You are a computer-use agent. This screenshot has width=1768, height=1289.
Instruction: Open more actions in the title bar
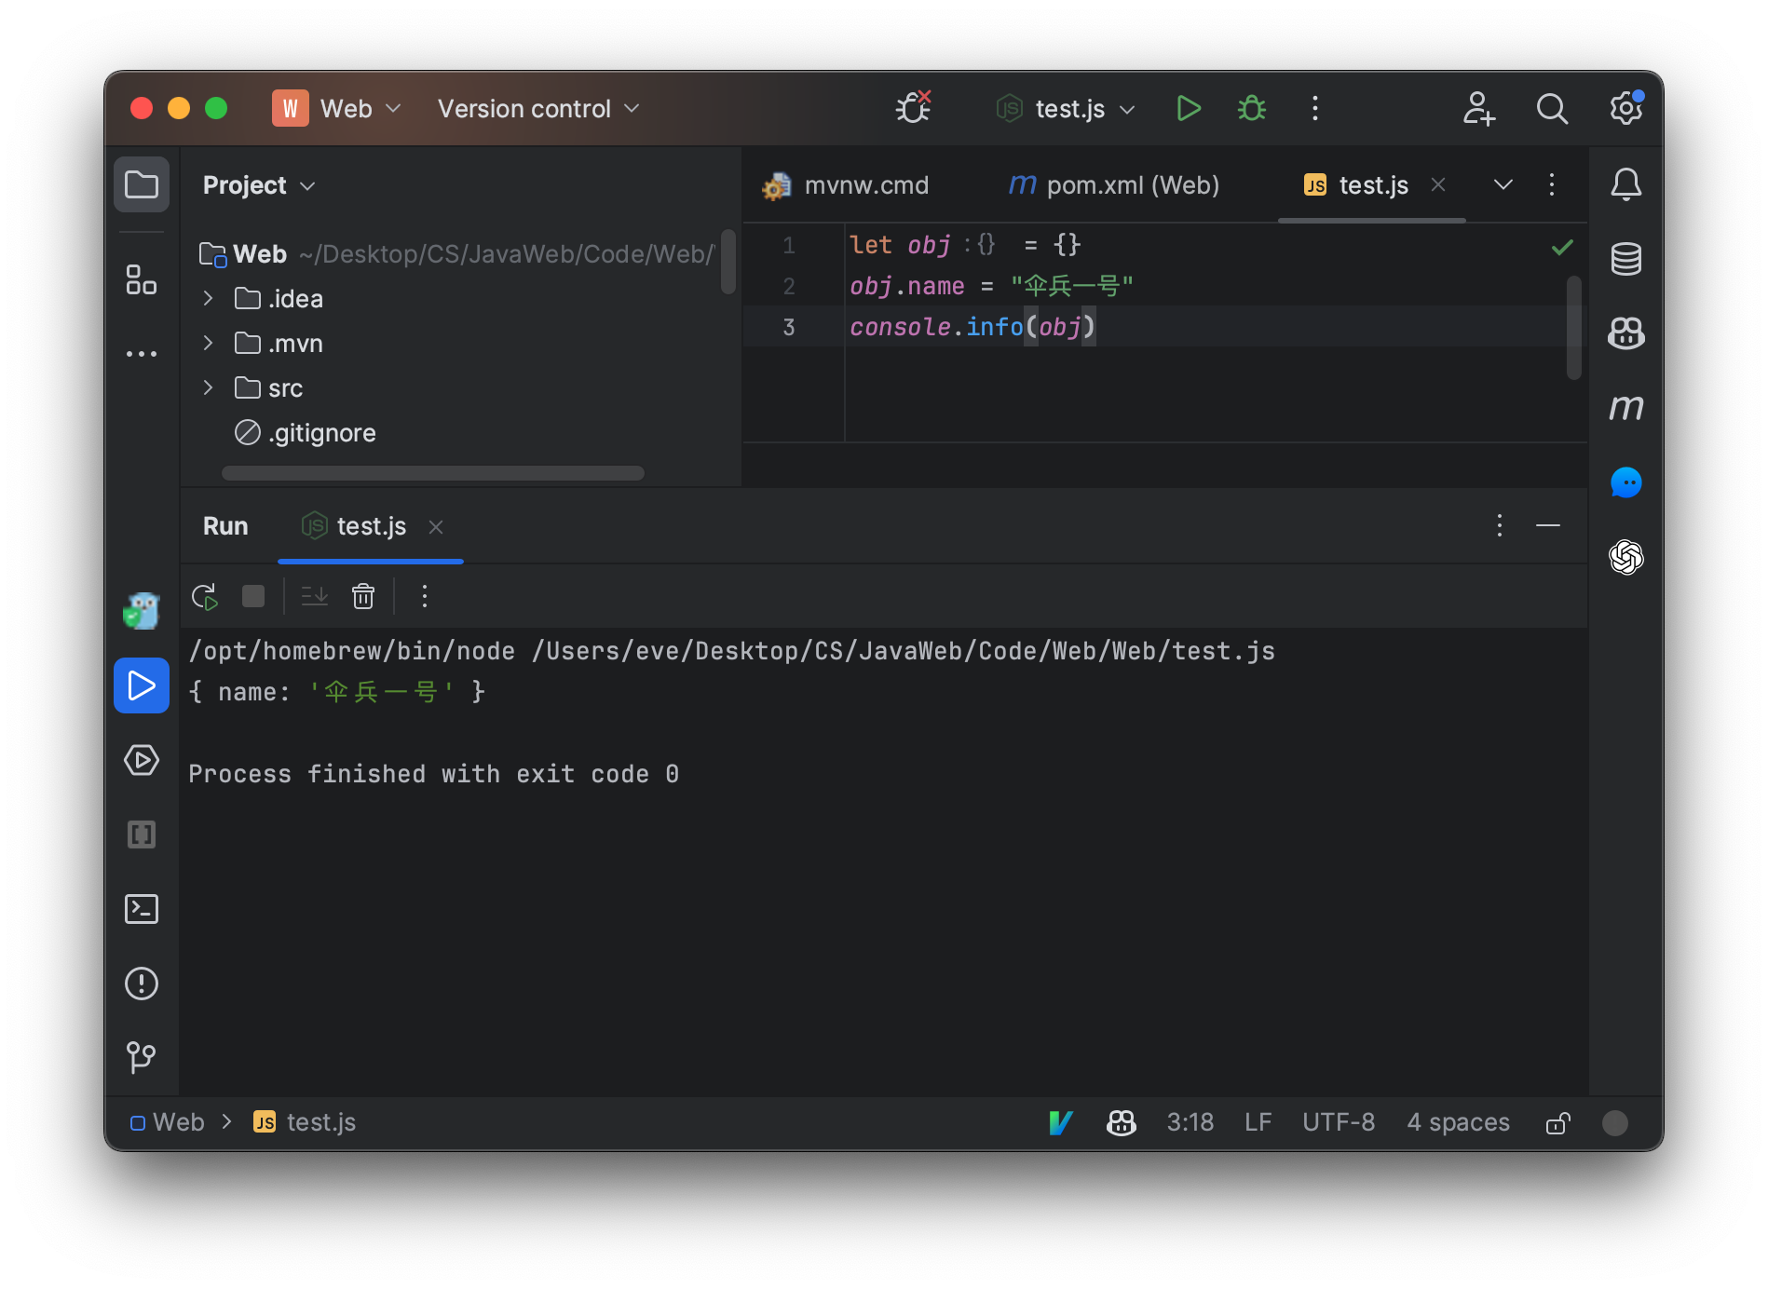point(1315,109)
